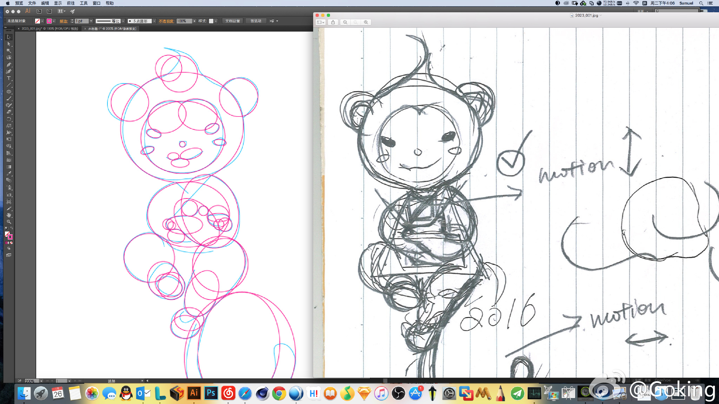Switch paint mode to None
This screenshot has height=404, width=719.
point(12,243)
